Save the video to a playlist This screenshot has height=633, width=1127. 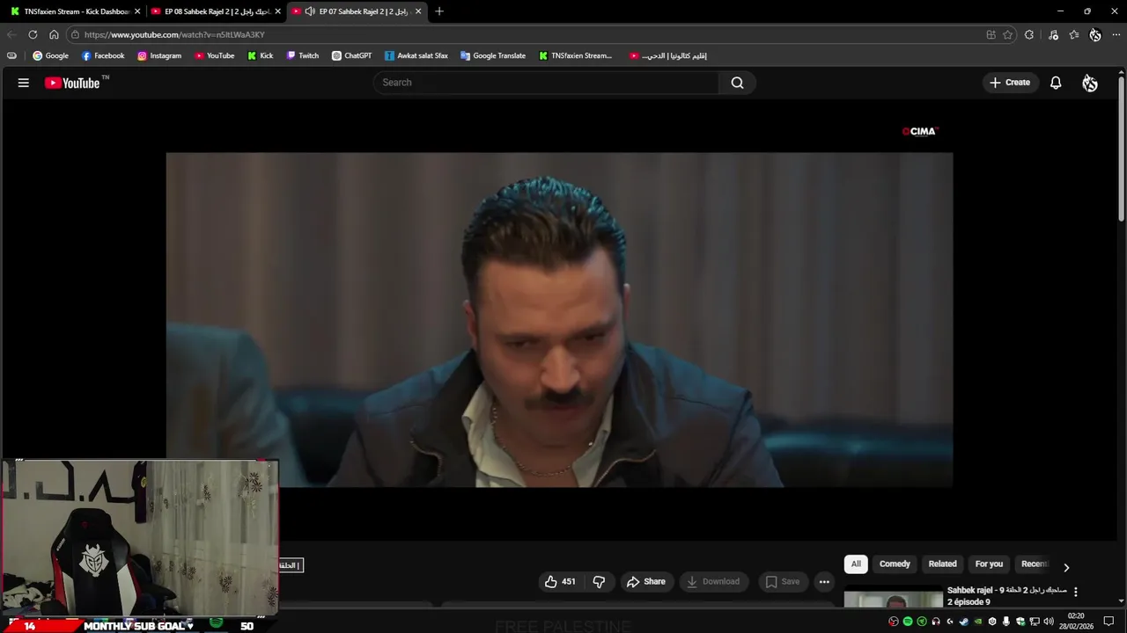click(783, 581)
